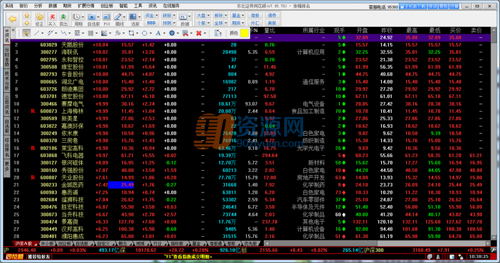This screenshot has width=500, height=263.
Task: Open the 选股 stock picker icon
Action: click(x=133, y=17)
